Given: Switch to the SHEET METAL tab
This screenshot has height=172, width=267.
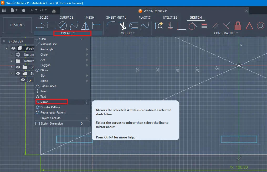Looking at the screenshot, I should [x=116, y=18].
